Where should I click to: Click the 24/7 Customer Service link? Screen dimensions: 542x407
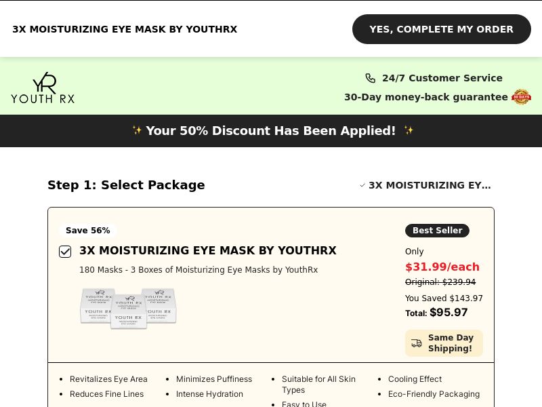click(442, 78)
